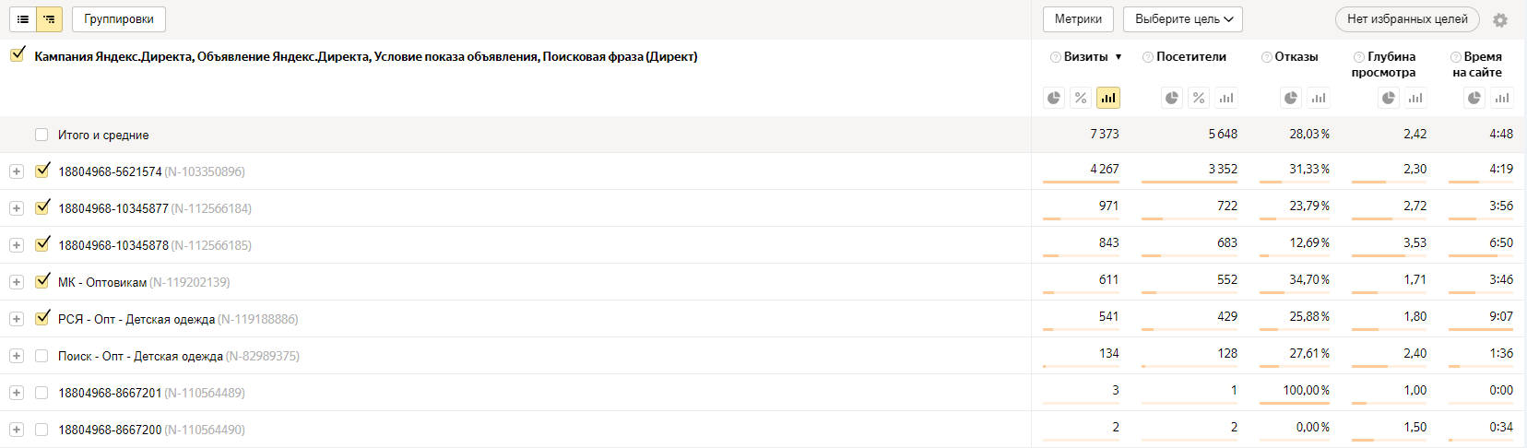
Task: Open the report settings gear
Action: pyautogui.click(x=1500, y=20)
